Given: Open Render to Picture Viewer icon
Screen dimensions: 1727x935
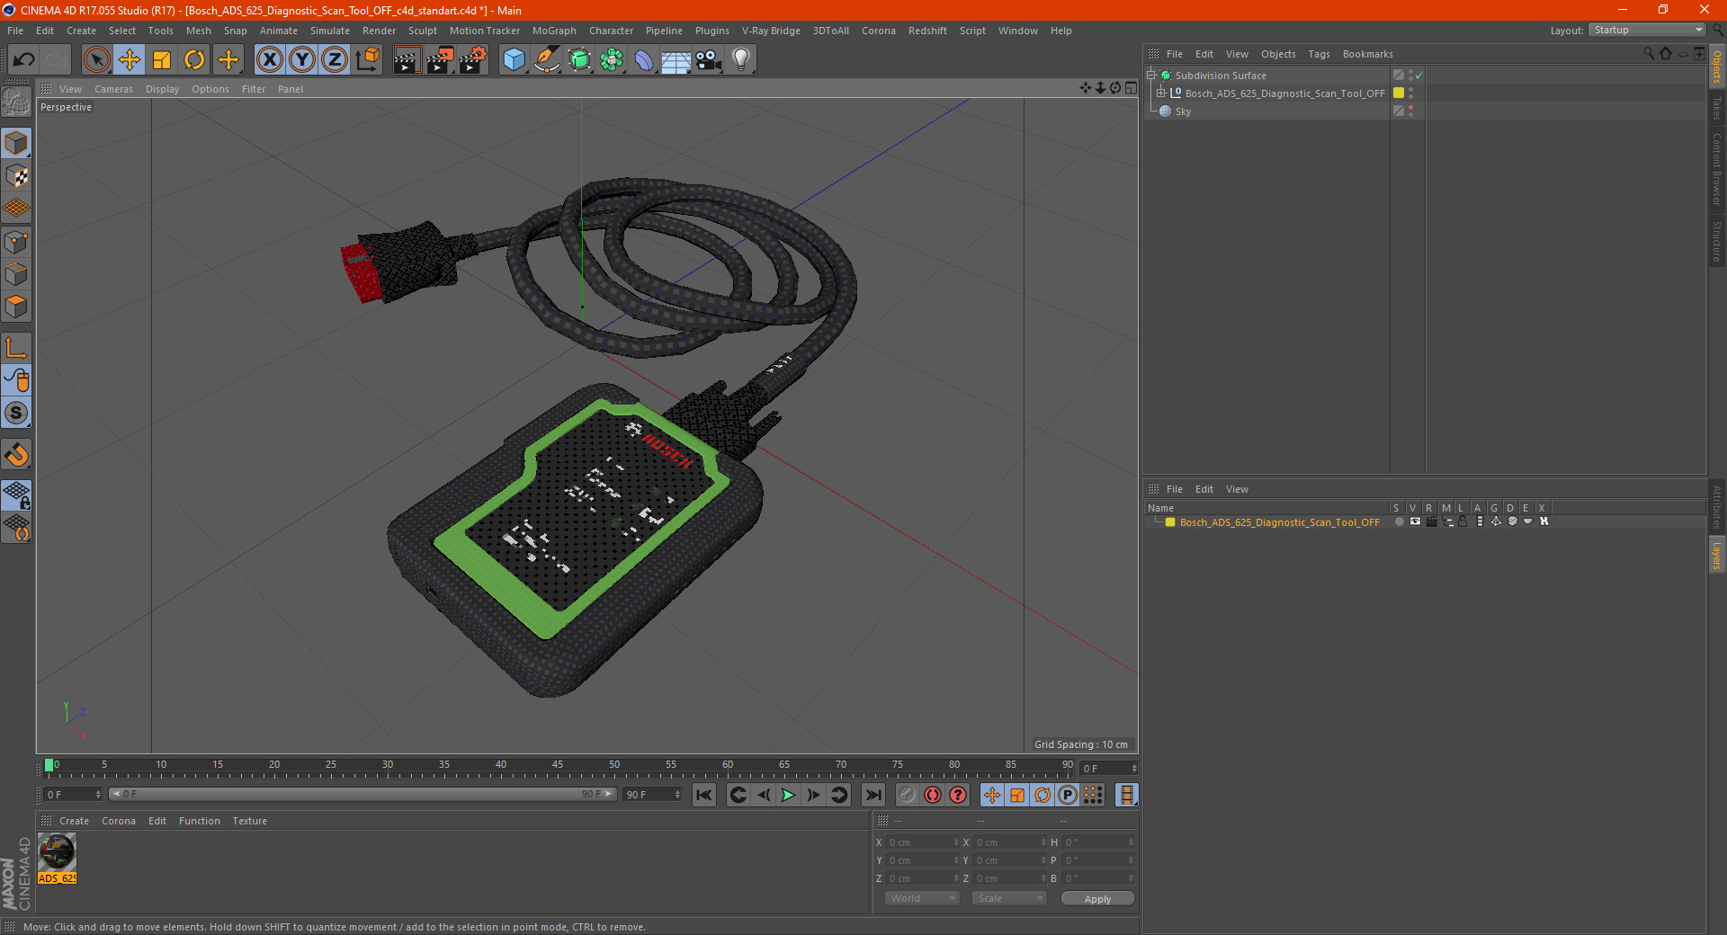Looking at the screenshot, I should [440, 60].
